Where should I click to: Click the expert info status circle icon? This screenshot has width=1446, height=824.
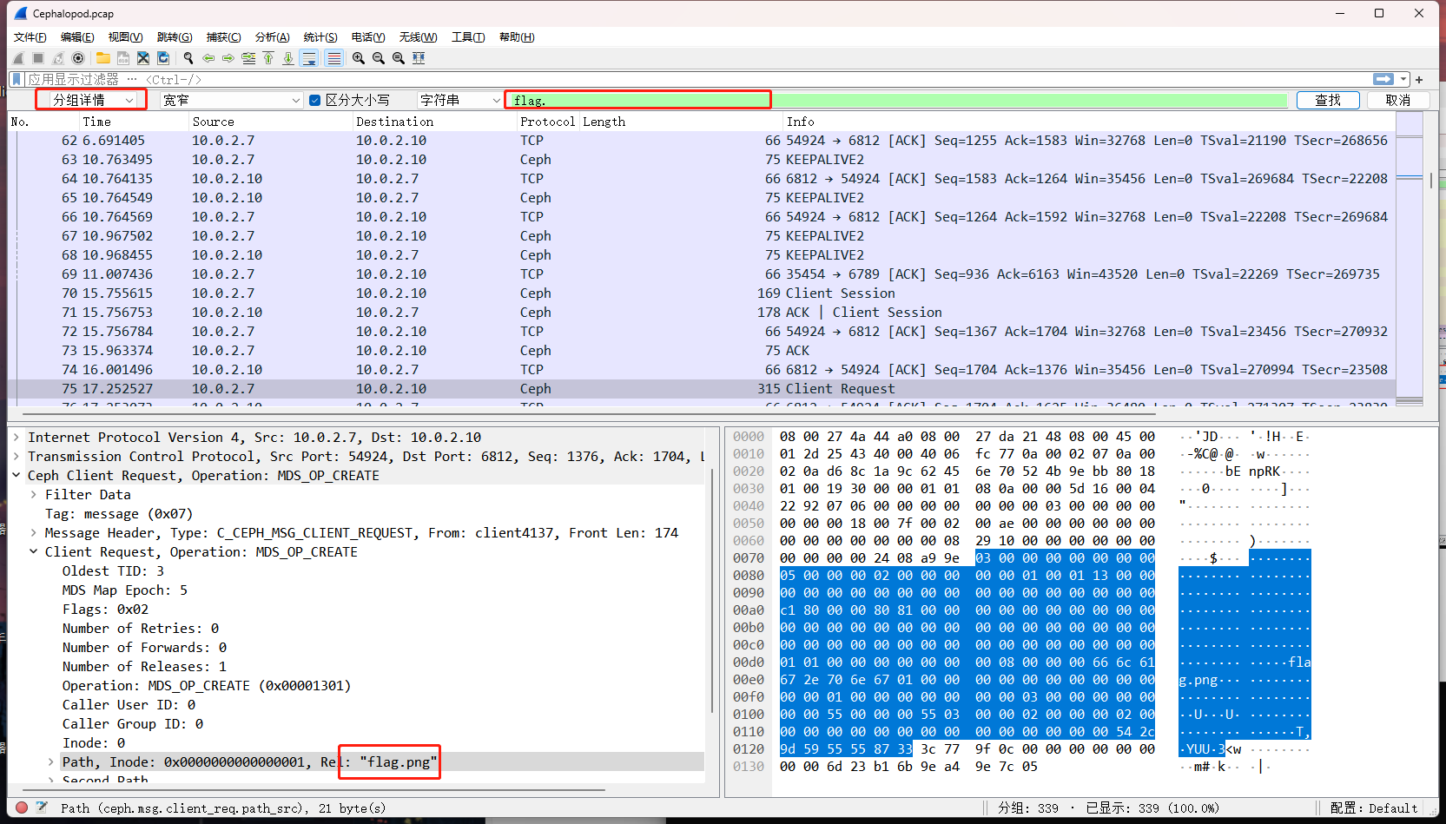tap(22, 808)
